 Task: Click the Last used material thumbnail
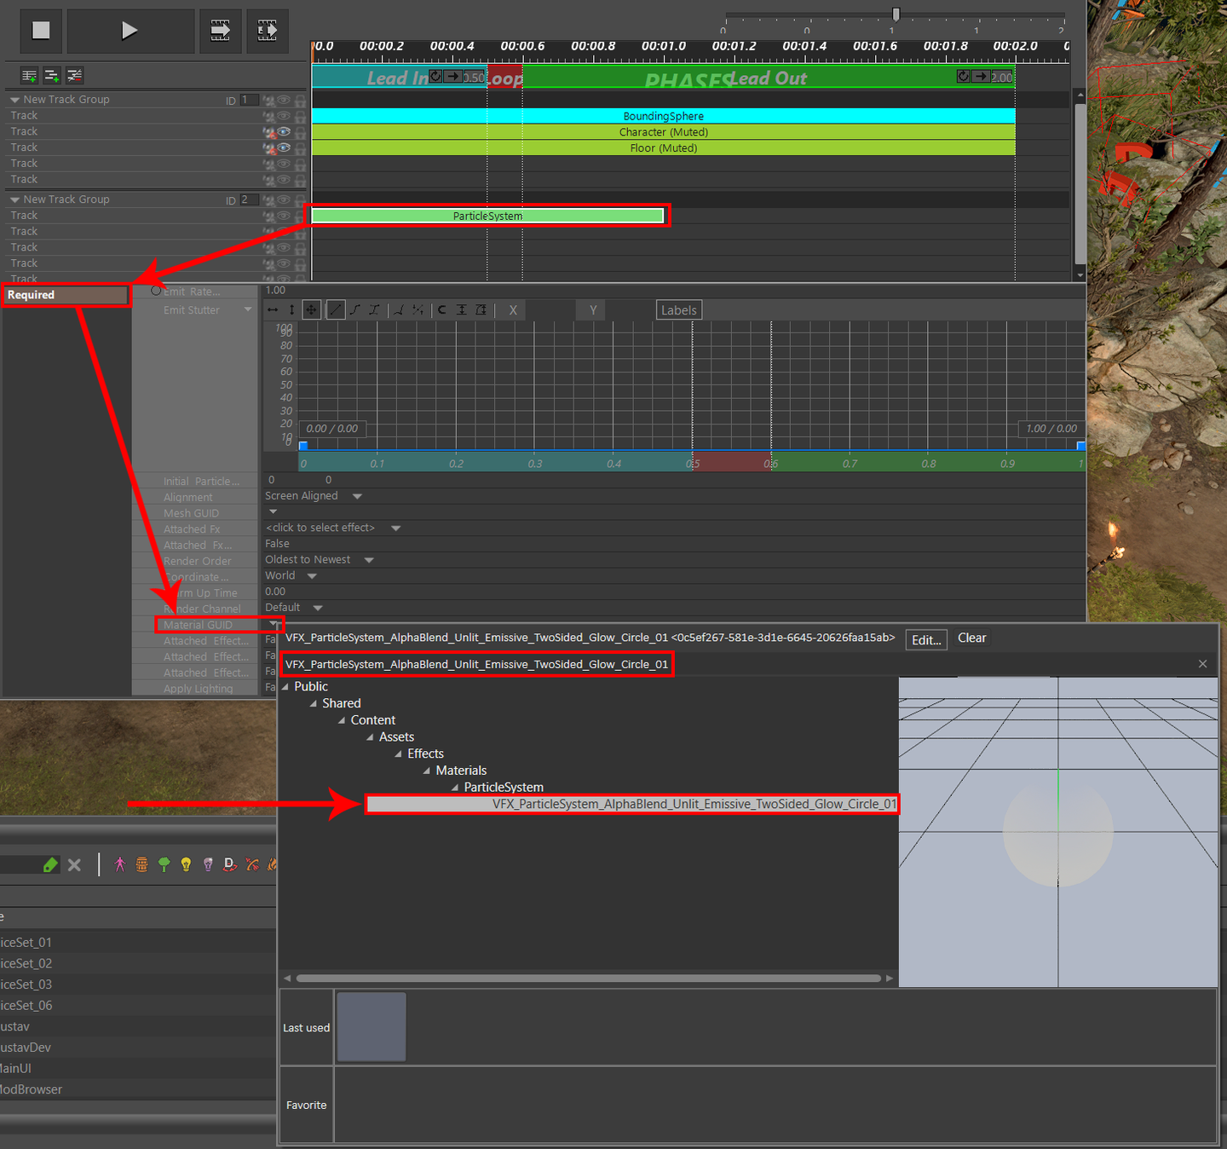(x=372, y=1027)
